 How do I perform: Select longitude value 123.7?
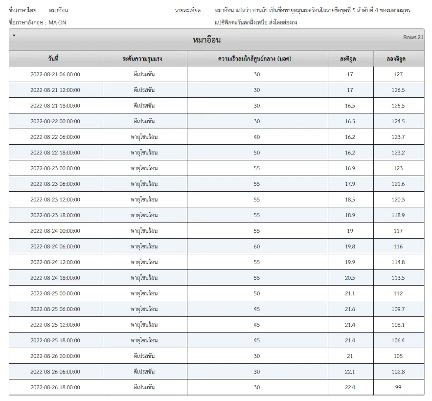pos(398,137)
